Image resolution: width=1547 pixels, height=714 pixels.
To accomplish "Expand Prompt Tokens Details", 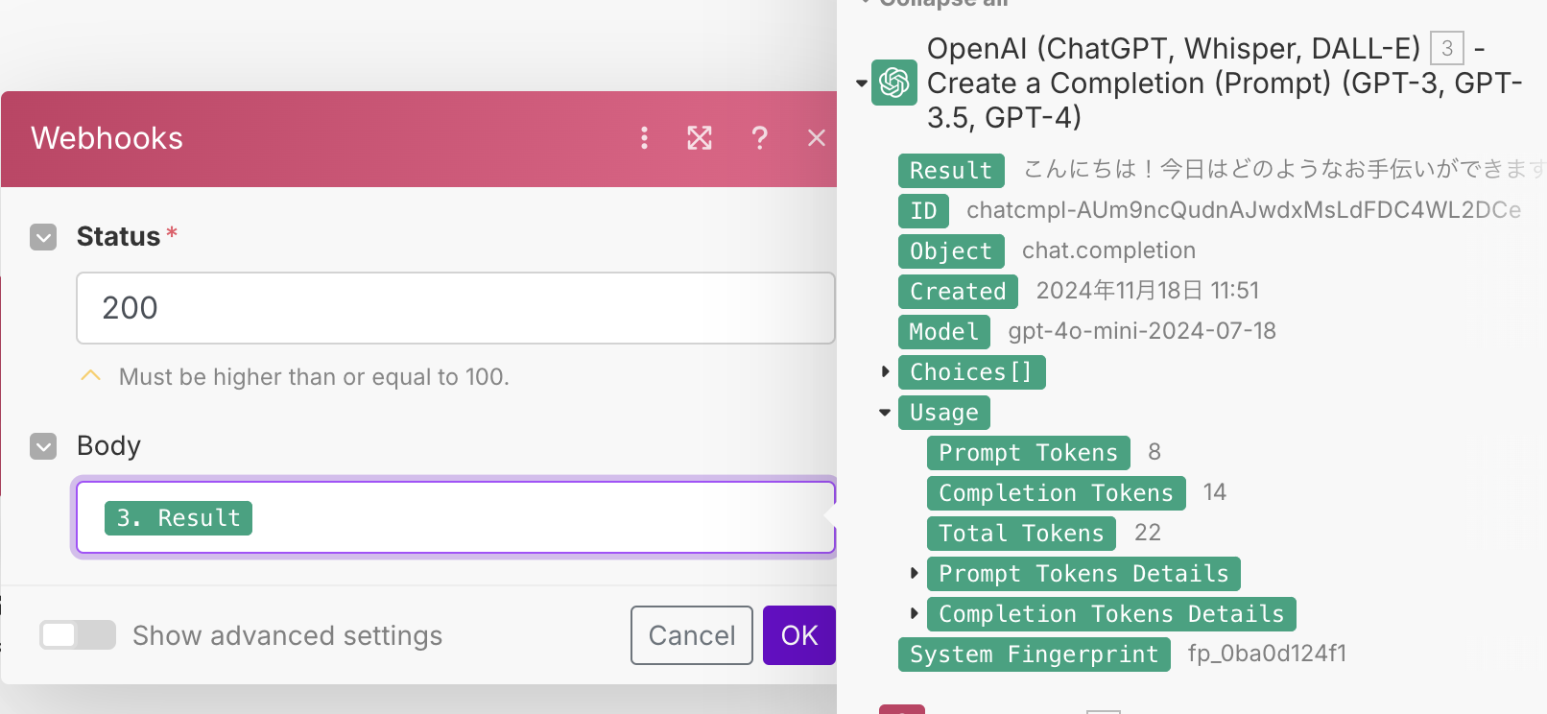I will (x=915, y=573).
